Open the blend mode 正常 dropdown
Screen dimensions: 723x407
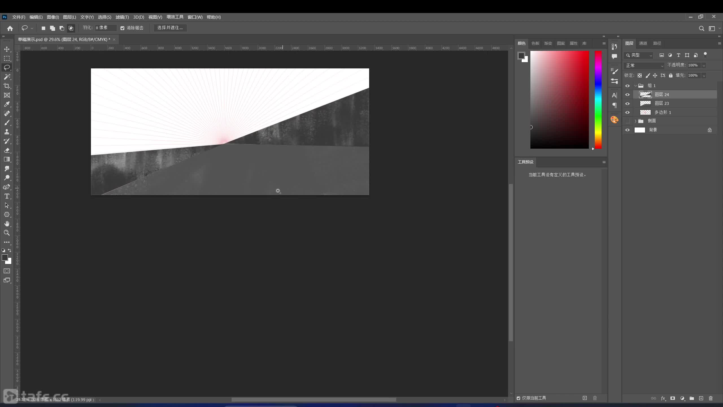point(644,66)
